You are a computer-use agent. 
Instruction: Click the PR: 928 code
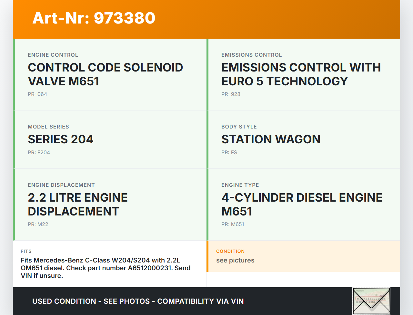[x=231, y=94]
